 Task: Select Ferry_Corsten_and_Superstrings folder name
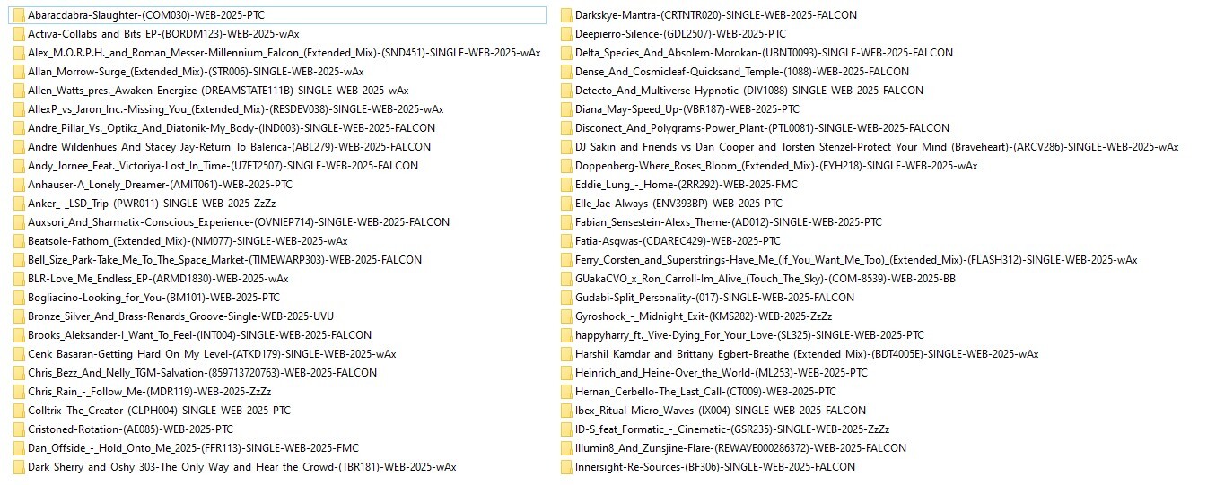tap(856, 260)
